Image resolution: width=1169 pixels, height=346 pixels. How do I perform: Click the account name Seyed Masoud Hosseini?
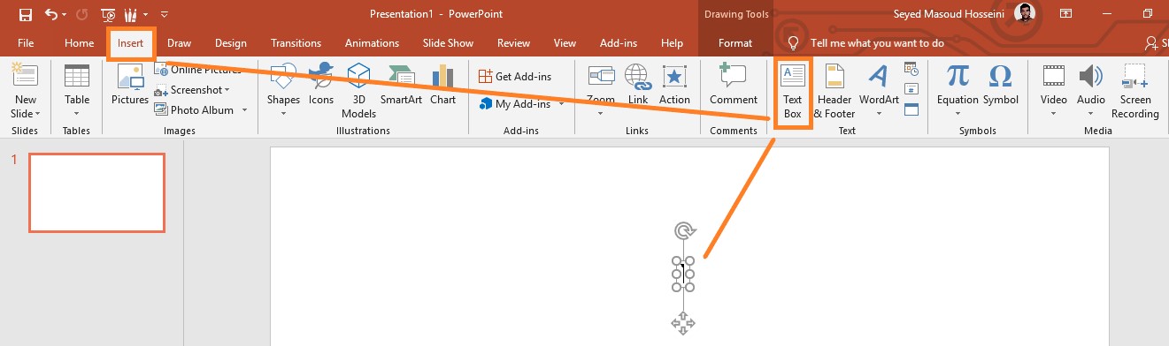click(x=950, y=14)
